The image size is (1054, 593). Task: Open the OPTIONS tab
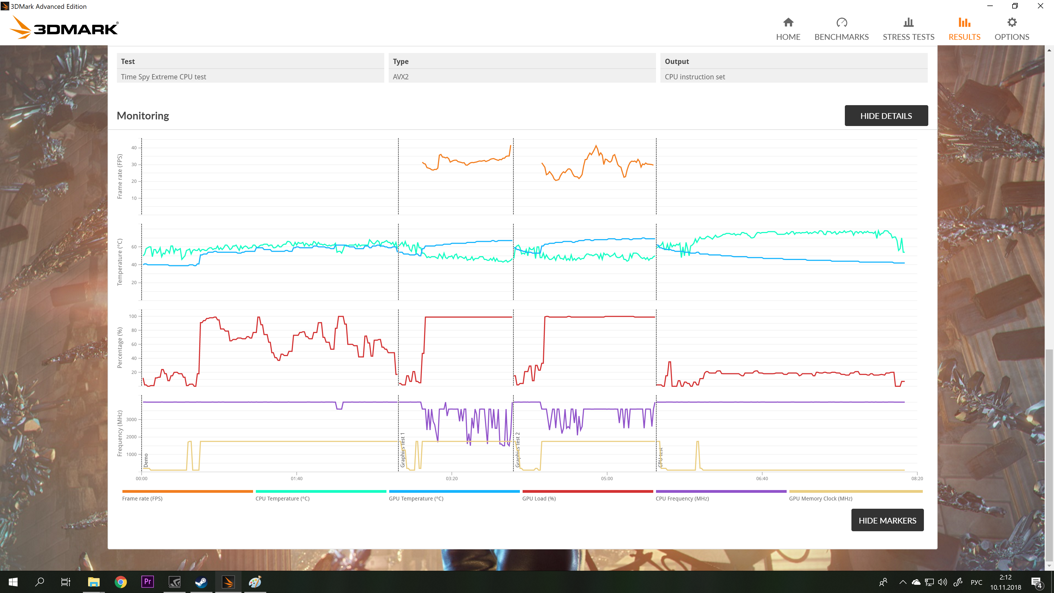click(1012, 29)
